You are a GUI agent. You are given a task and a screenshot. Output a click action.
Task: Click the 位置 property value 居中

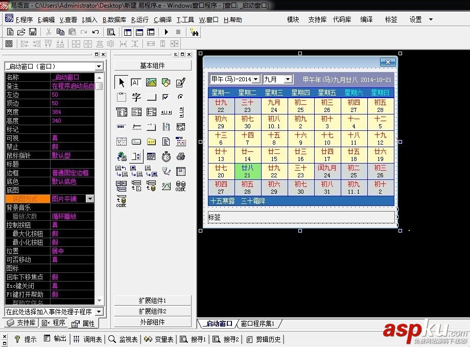click(x=73, y=251)
